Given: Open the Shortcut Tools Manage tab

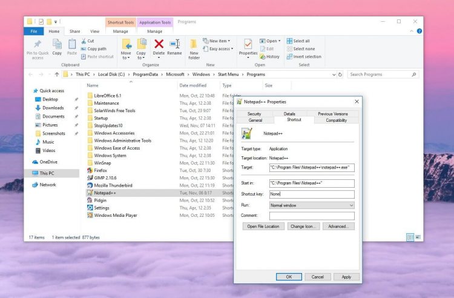Looking at the screenshot, I should (120, 31).
